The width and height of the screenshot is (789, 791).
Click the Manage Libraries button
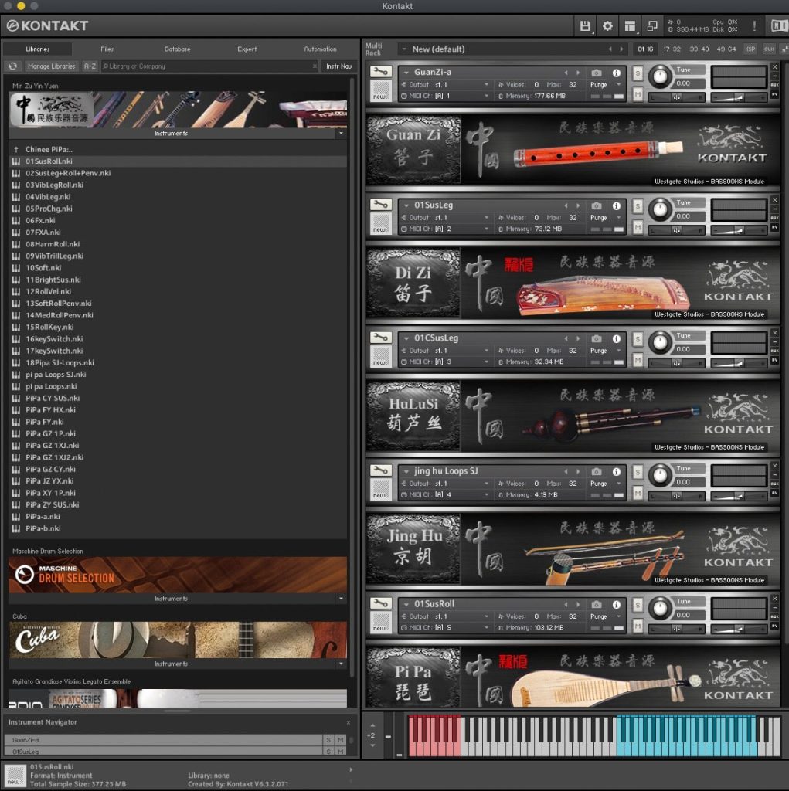click(x=52, y=66)
